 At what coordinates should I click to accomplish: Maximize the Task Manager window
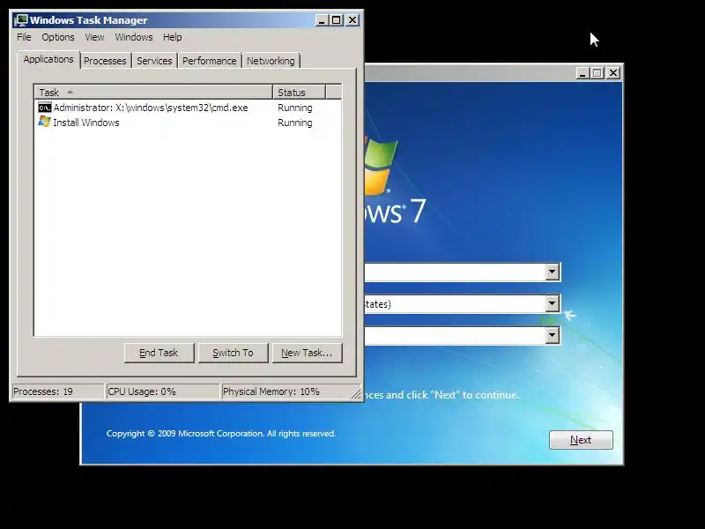(x=337, y=20)
